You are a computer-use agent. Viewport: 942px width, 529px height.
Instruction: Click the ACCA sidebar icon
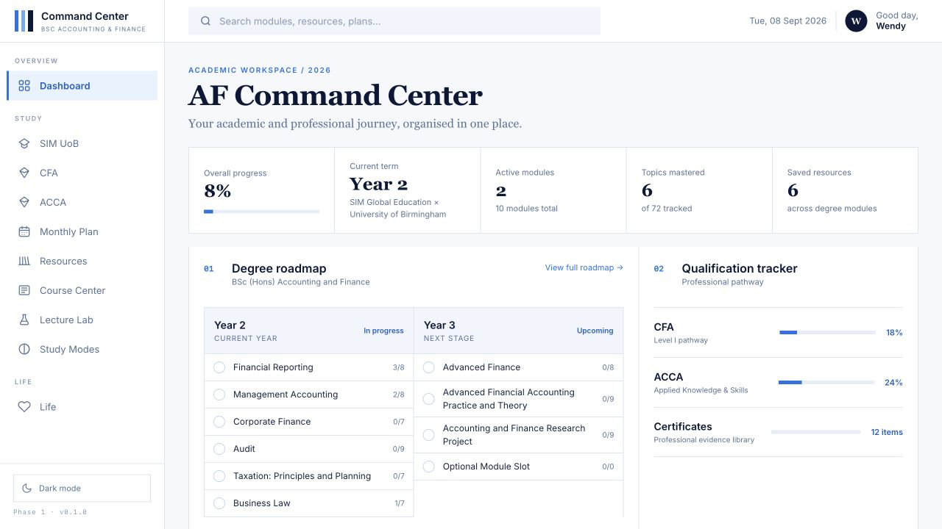pos(24,202)
